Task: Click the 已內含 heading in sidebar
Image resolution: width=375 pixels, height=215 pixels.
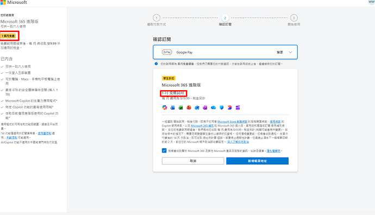Action: (x=7, y=59)
